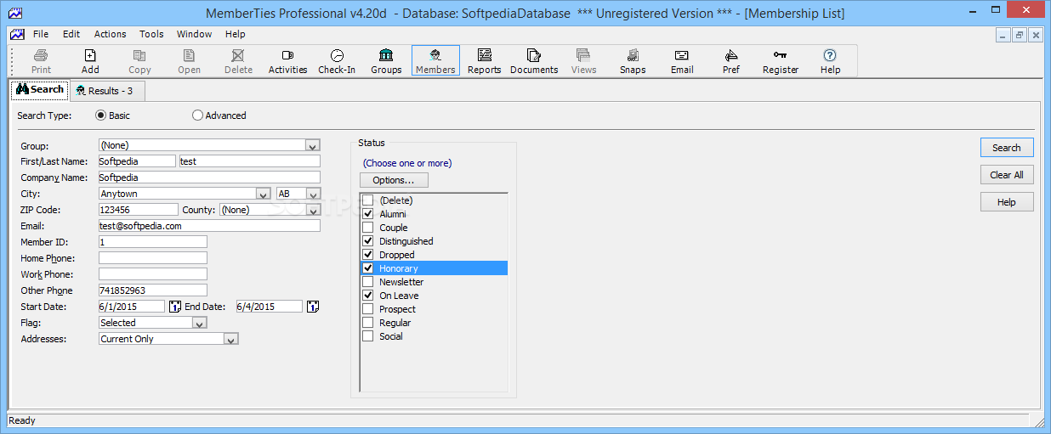Open the Actions menu

[110, 34]
